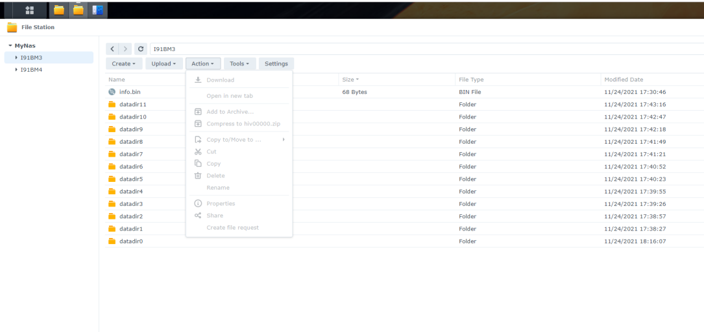Expand the I91BM4 folder tree arrow

(16, 69)
